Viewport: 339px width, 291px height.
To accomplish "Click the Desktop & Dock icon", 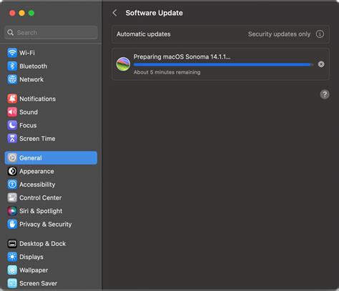I will 12,244.
